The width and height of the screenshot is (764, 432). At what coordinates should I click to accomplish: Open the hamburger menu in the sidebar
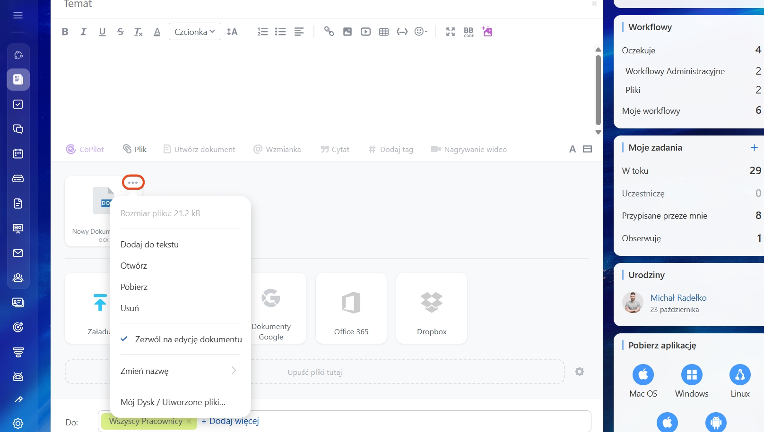(18, 15)
